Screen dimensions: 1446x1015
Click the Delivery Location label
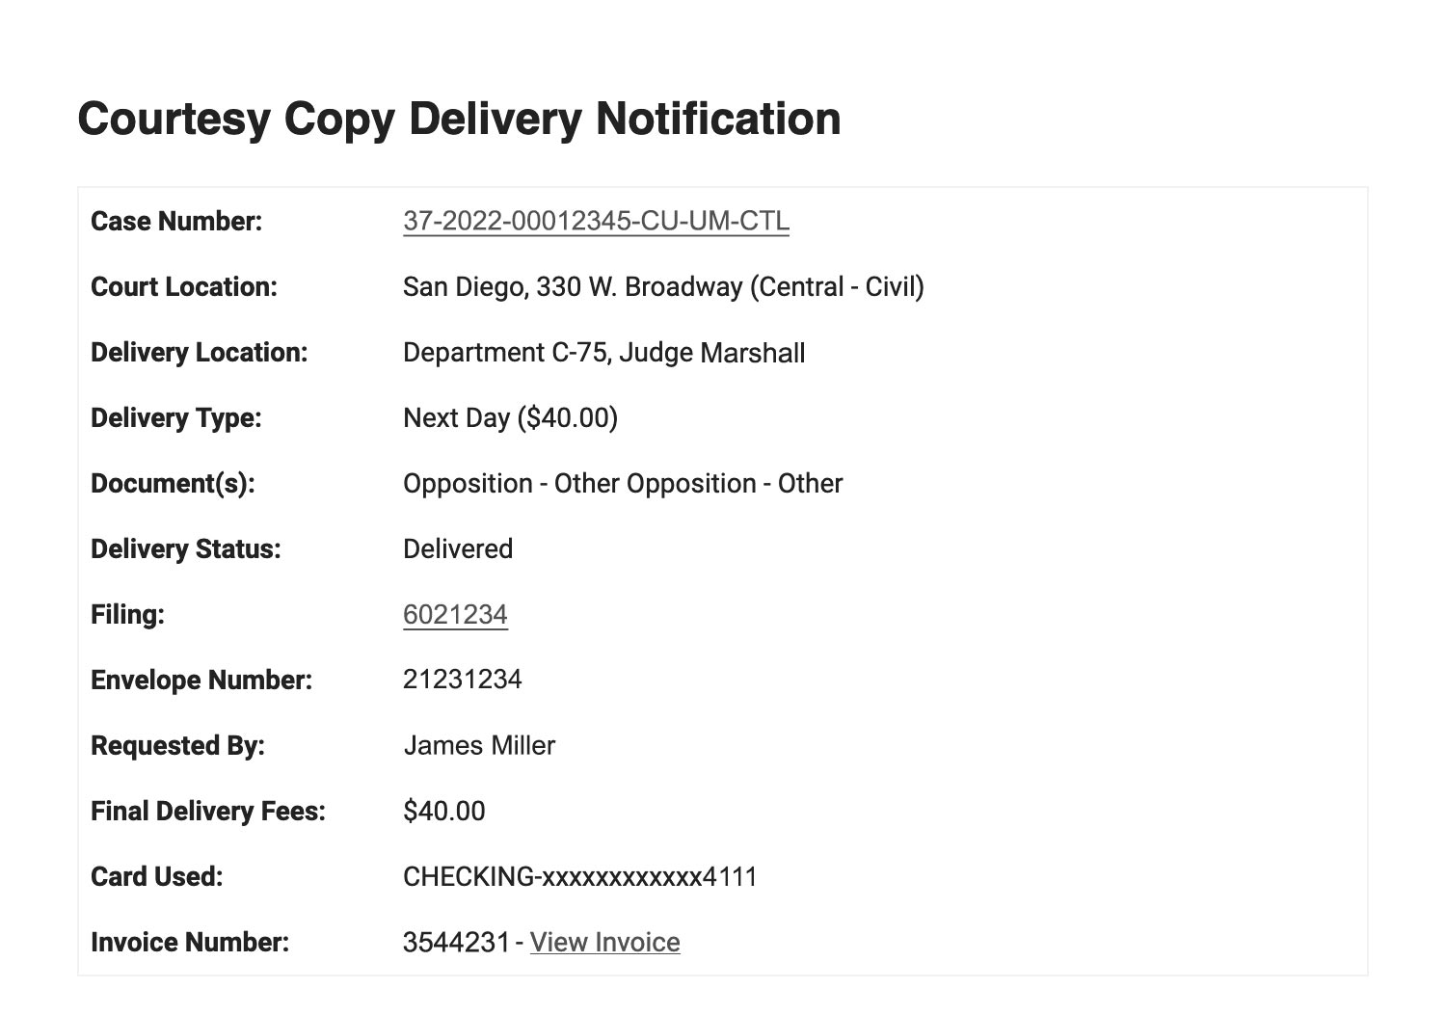click(x=200, y=352)
